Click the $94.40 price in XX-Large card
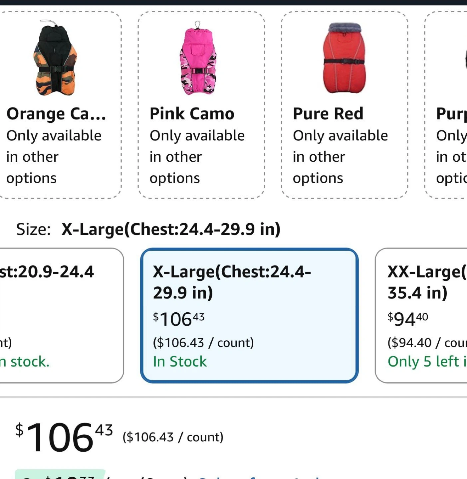The height and width of the screenshot is (479, 467). coord(408,319)
